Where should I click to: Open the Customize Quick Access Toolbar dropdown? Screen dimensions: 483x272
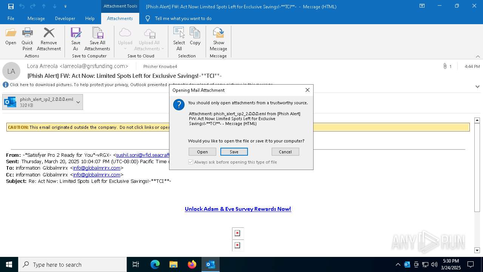coord(65,6)
